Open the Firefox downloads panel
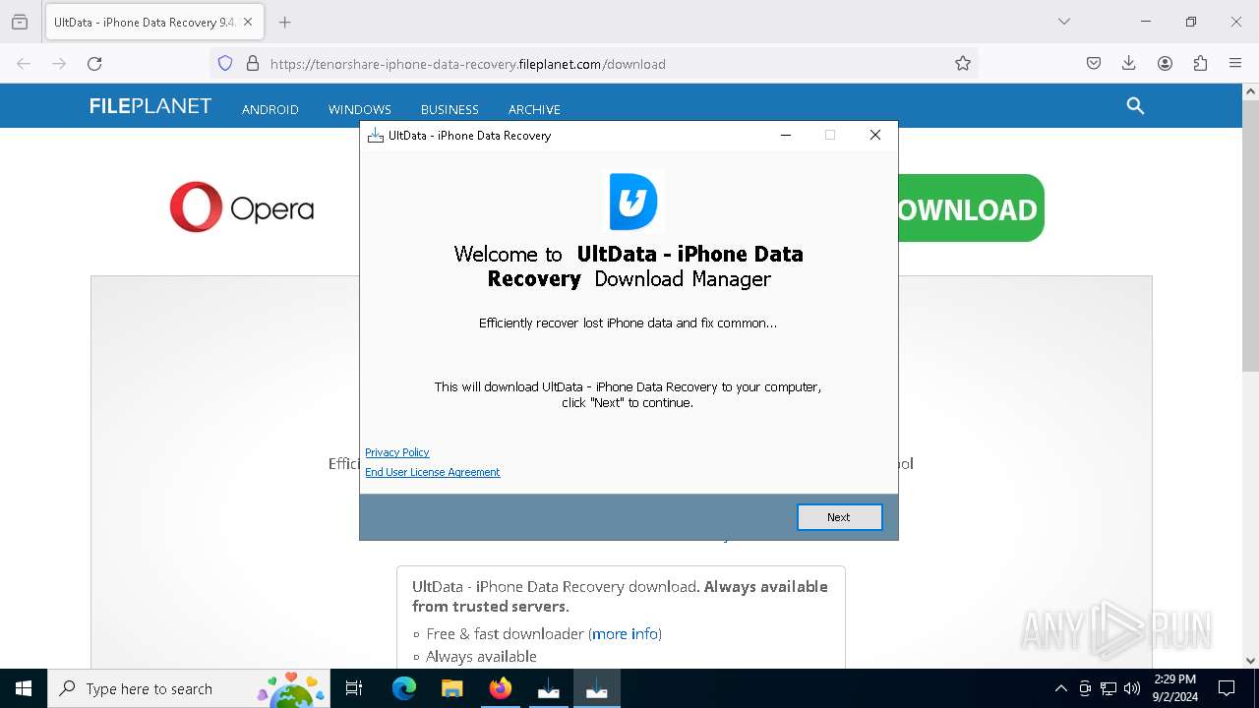Screen dimensions: 1259x708 tap(1129, 64)
